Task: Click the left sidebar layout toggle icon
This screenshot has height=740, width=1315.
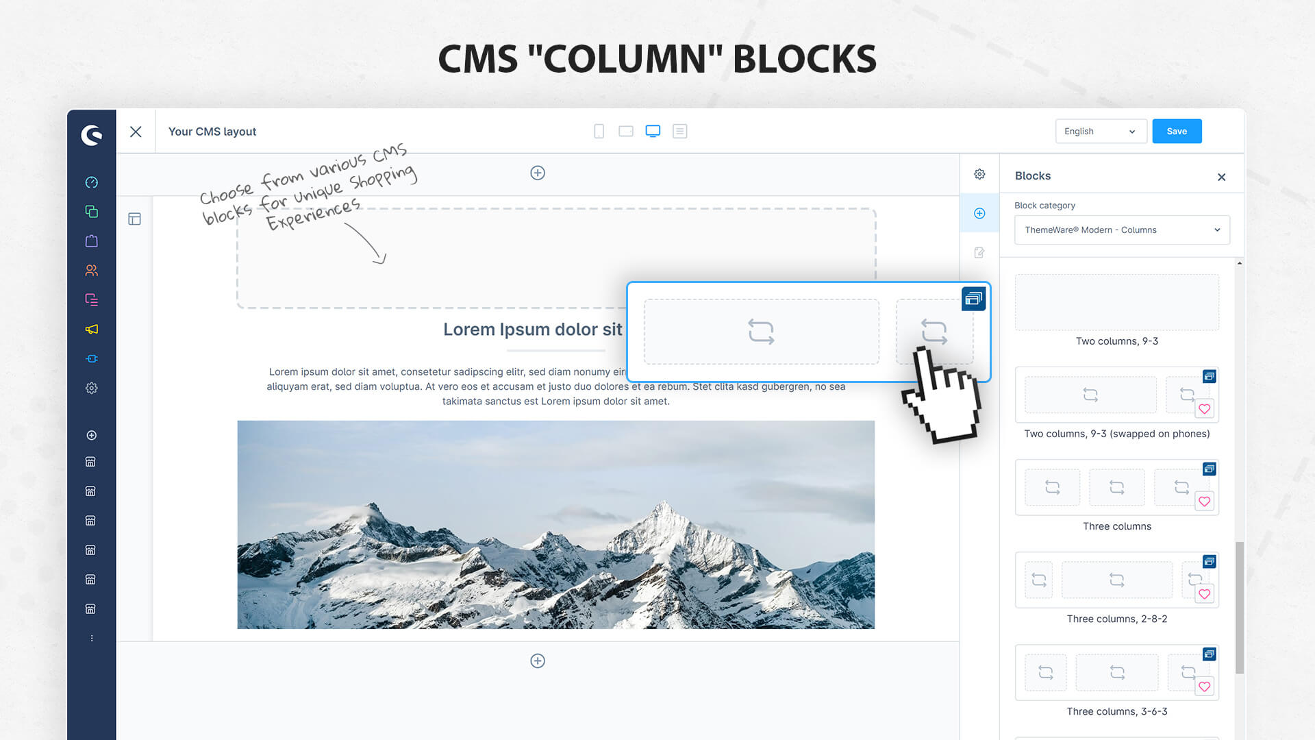Action: click(x=134, y=218)
